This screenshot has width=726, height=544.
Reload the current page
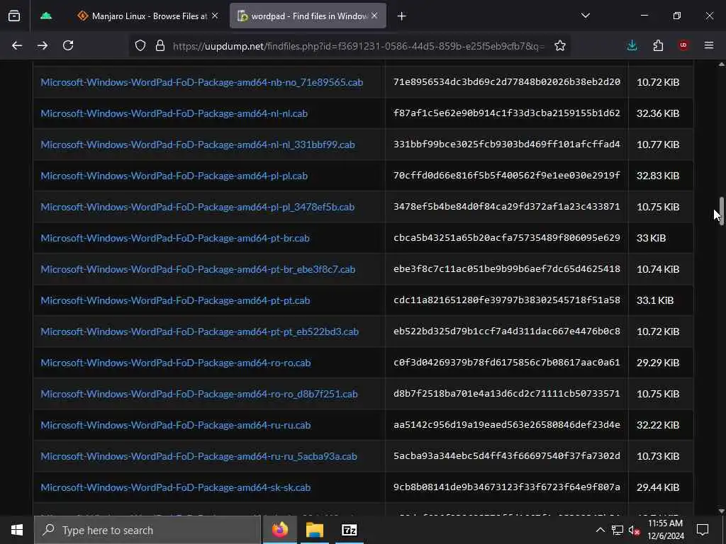coord(68,45)
